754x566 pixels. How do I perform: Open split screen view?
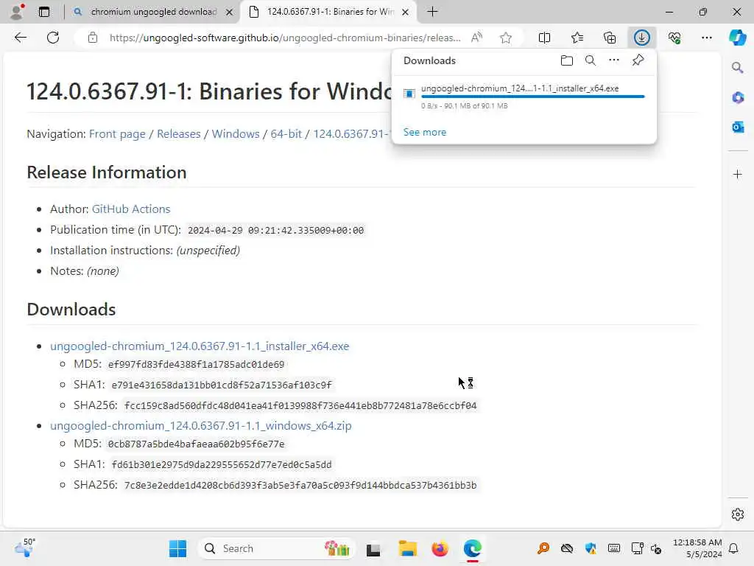[544, 38]
